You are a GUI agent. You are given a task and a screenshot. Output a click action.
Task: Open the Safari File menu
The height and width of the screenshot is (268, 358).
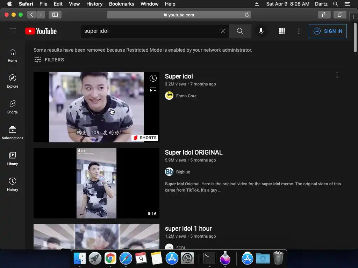43,4
